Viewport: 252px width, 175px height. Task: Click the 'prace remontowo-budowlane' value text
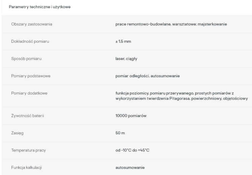(x=143, y=24)
